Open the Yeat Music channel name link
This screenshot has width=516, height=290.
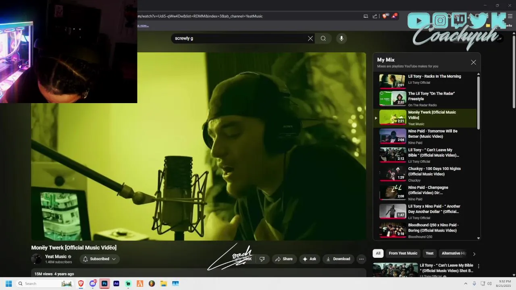click(56, 257)
